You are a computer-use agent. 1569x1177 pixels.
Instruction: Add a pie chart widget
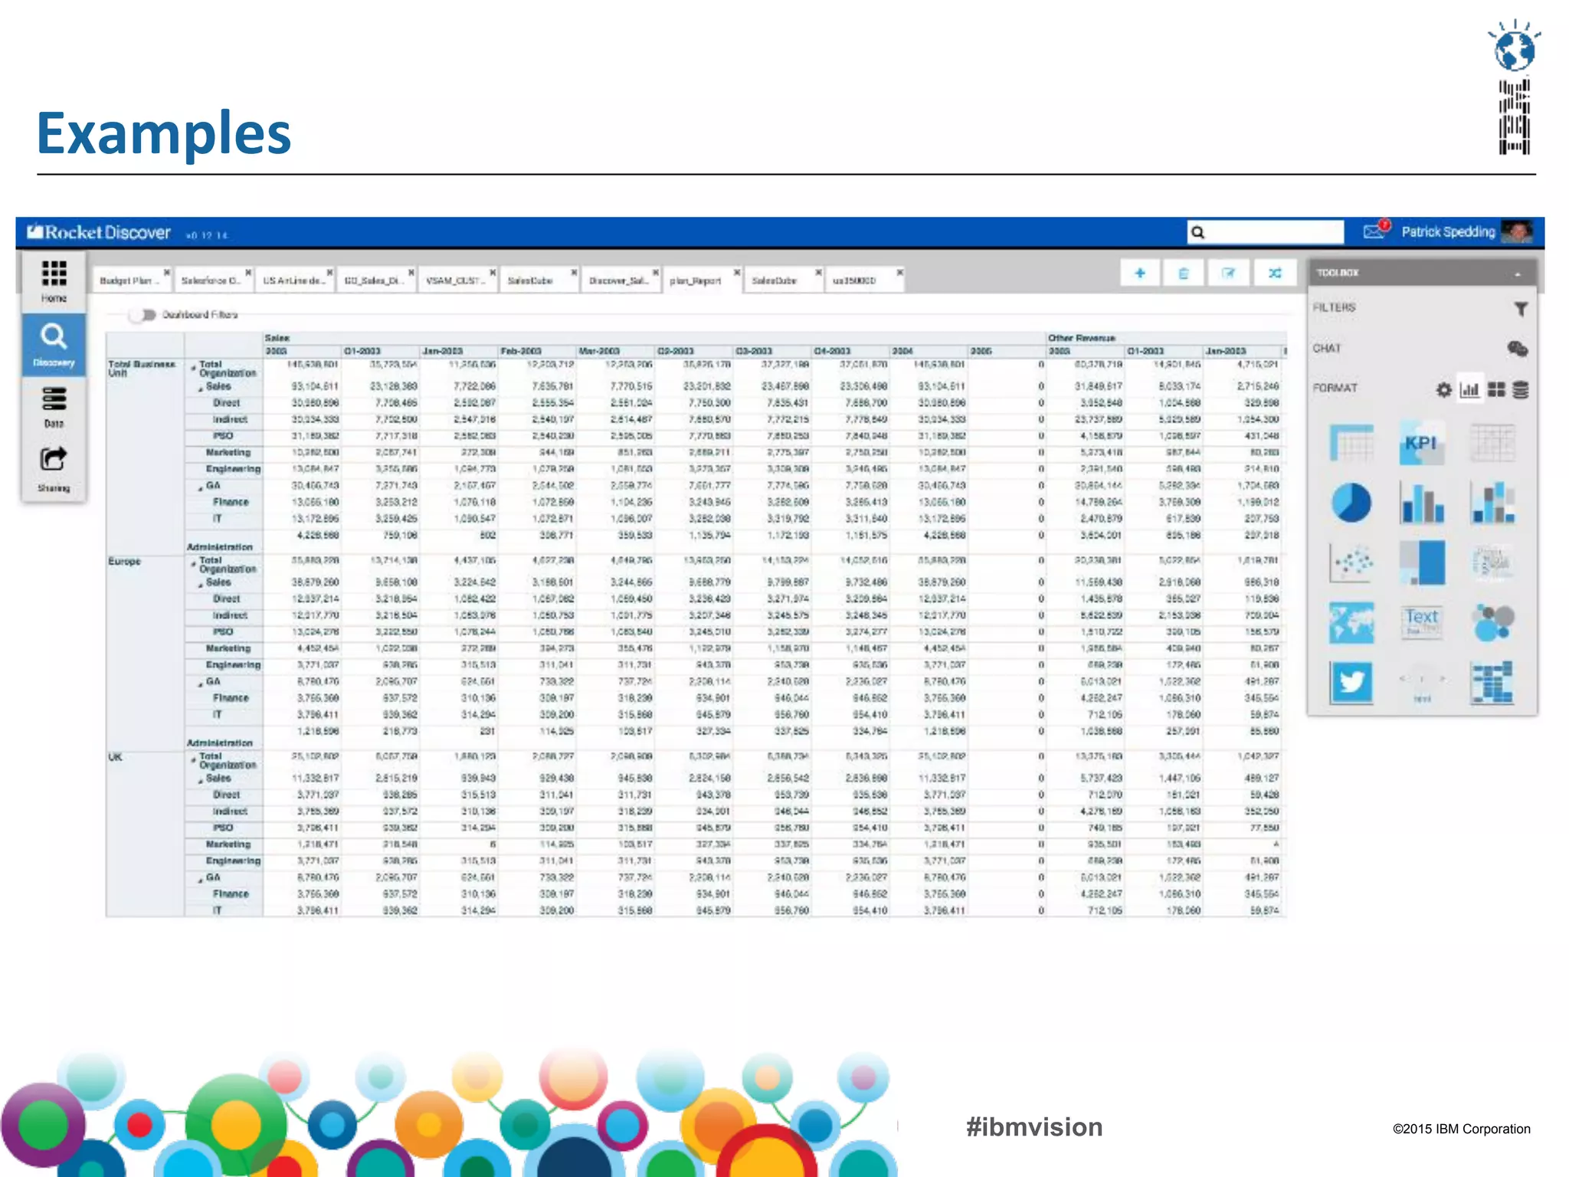click(1351, 503)
